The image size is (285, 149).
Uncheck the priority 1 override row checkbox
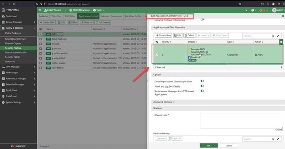(x=157, y=55)
